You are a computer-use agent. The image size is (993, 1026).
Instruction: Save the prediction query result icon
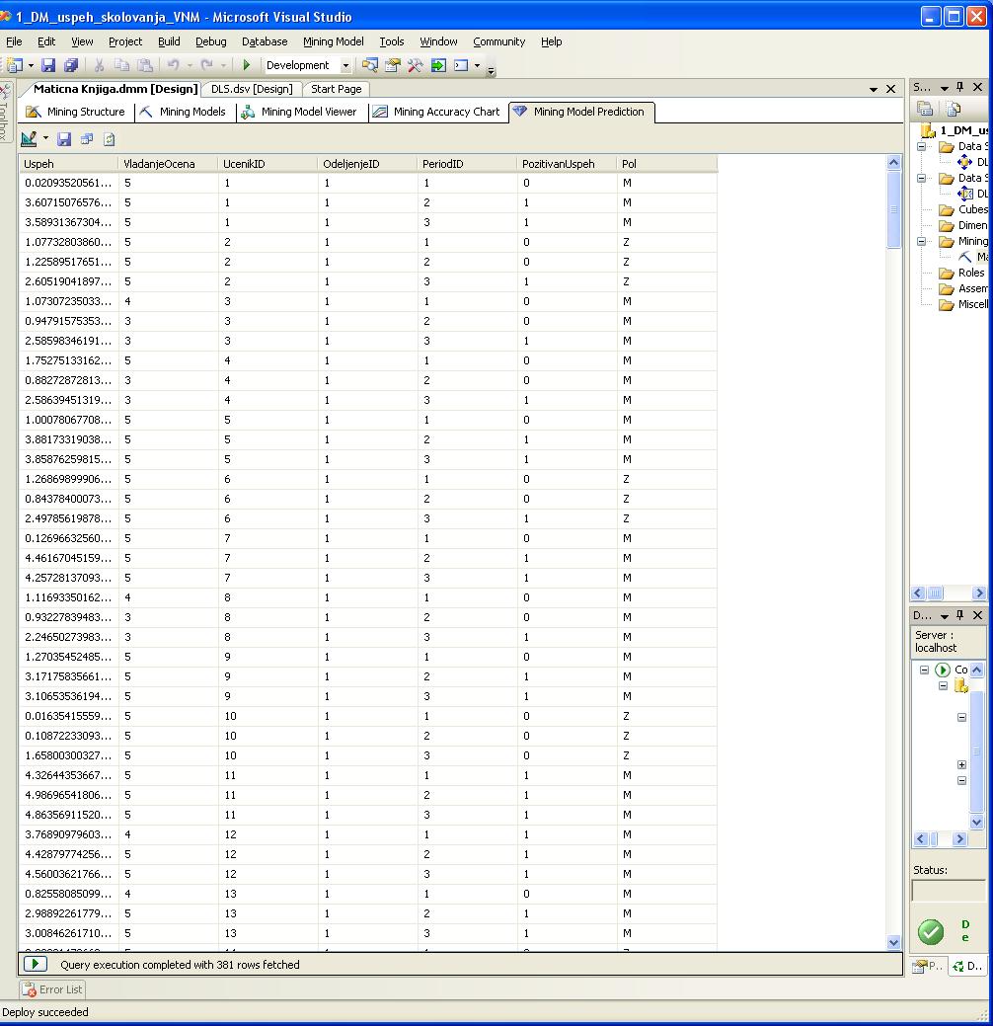[x=64, y=138]
